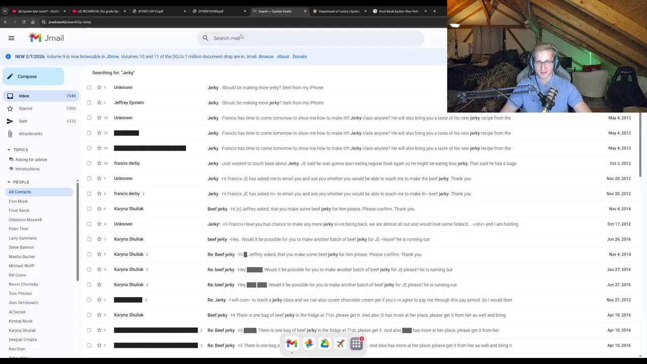Reload the page with browser refresh button
This screenshot has width=647, height=364.
[23, 22]
